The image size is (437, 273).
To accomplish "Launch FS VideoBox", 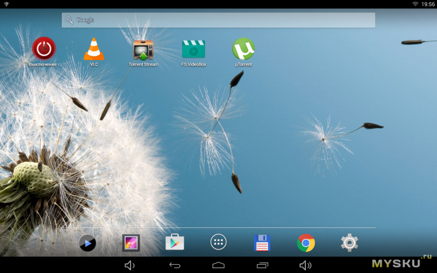I will click(193, 49).
